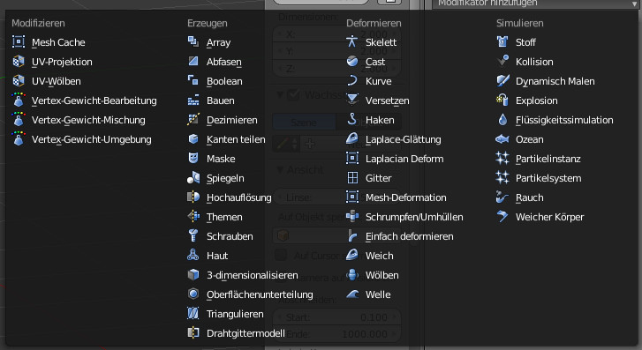
Task: Choose Themen from the Erzeugen list
Action: click(224, 217)
